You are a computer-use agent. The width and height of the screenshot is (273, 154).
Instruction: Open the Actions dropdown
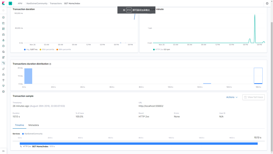[x=232, y=97]
